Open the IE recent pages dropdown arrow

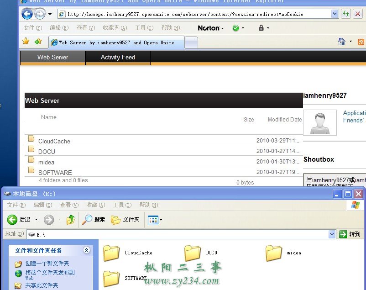click(x=50, y=14)
